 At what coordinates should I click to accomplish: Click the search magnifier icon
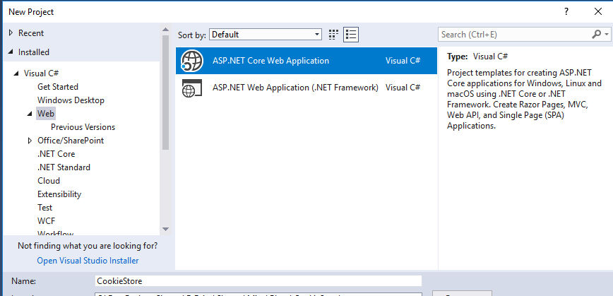click(596, 35)
